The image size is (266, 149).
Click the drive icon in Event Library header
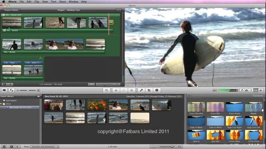pos(39,96)
